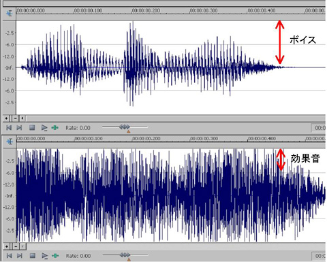The width and height of the screenshot is (327, 262).
Task: Click the plus zoom button under top waveform
Action: (6, 118)
